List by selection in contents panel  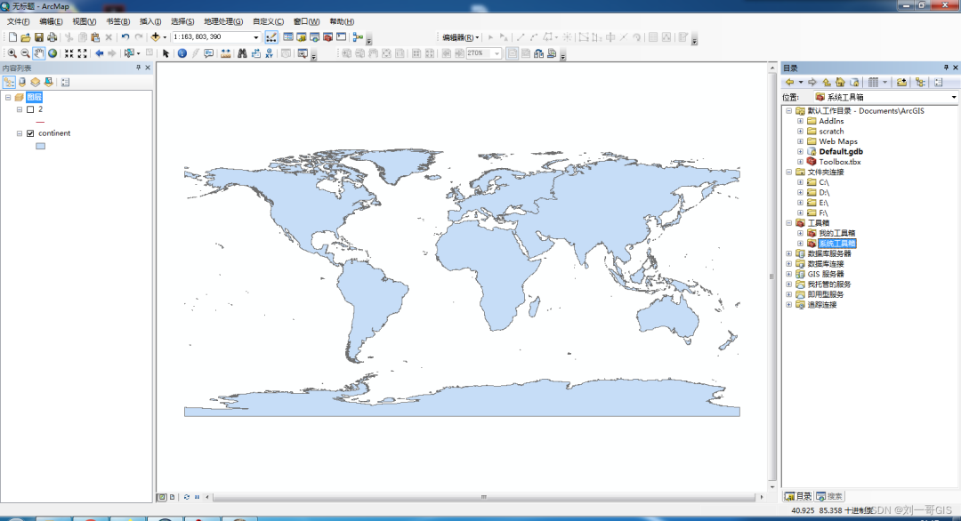point(49,82)
